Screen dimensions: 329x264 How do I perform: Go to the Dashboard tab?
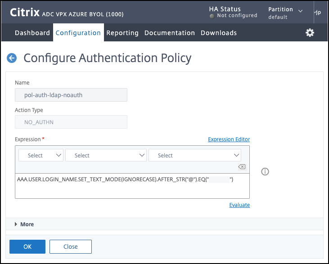(32, 33)
